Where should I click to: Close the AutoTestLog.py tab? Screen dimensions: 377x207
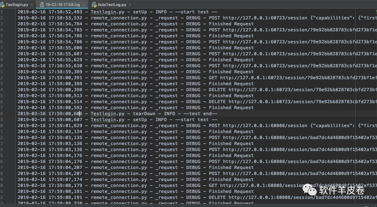pos(130,5)
